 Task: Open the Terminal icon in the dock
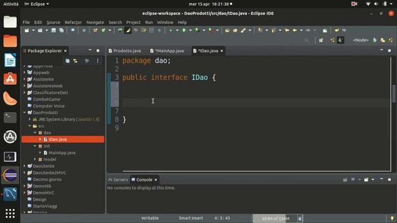(x=10, y=118)
